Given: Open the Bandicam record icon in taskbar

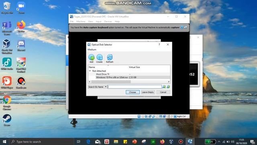Looking at the screenshot, I should coord(181,141).
